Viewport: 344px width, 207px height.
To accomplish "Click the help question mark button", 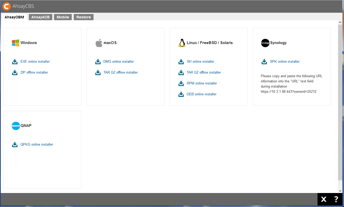I will [x=336, y=199].
